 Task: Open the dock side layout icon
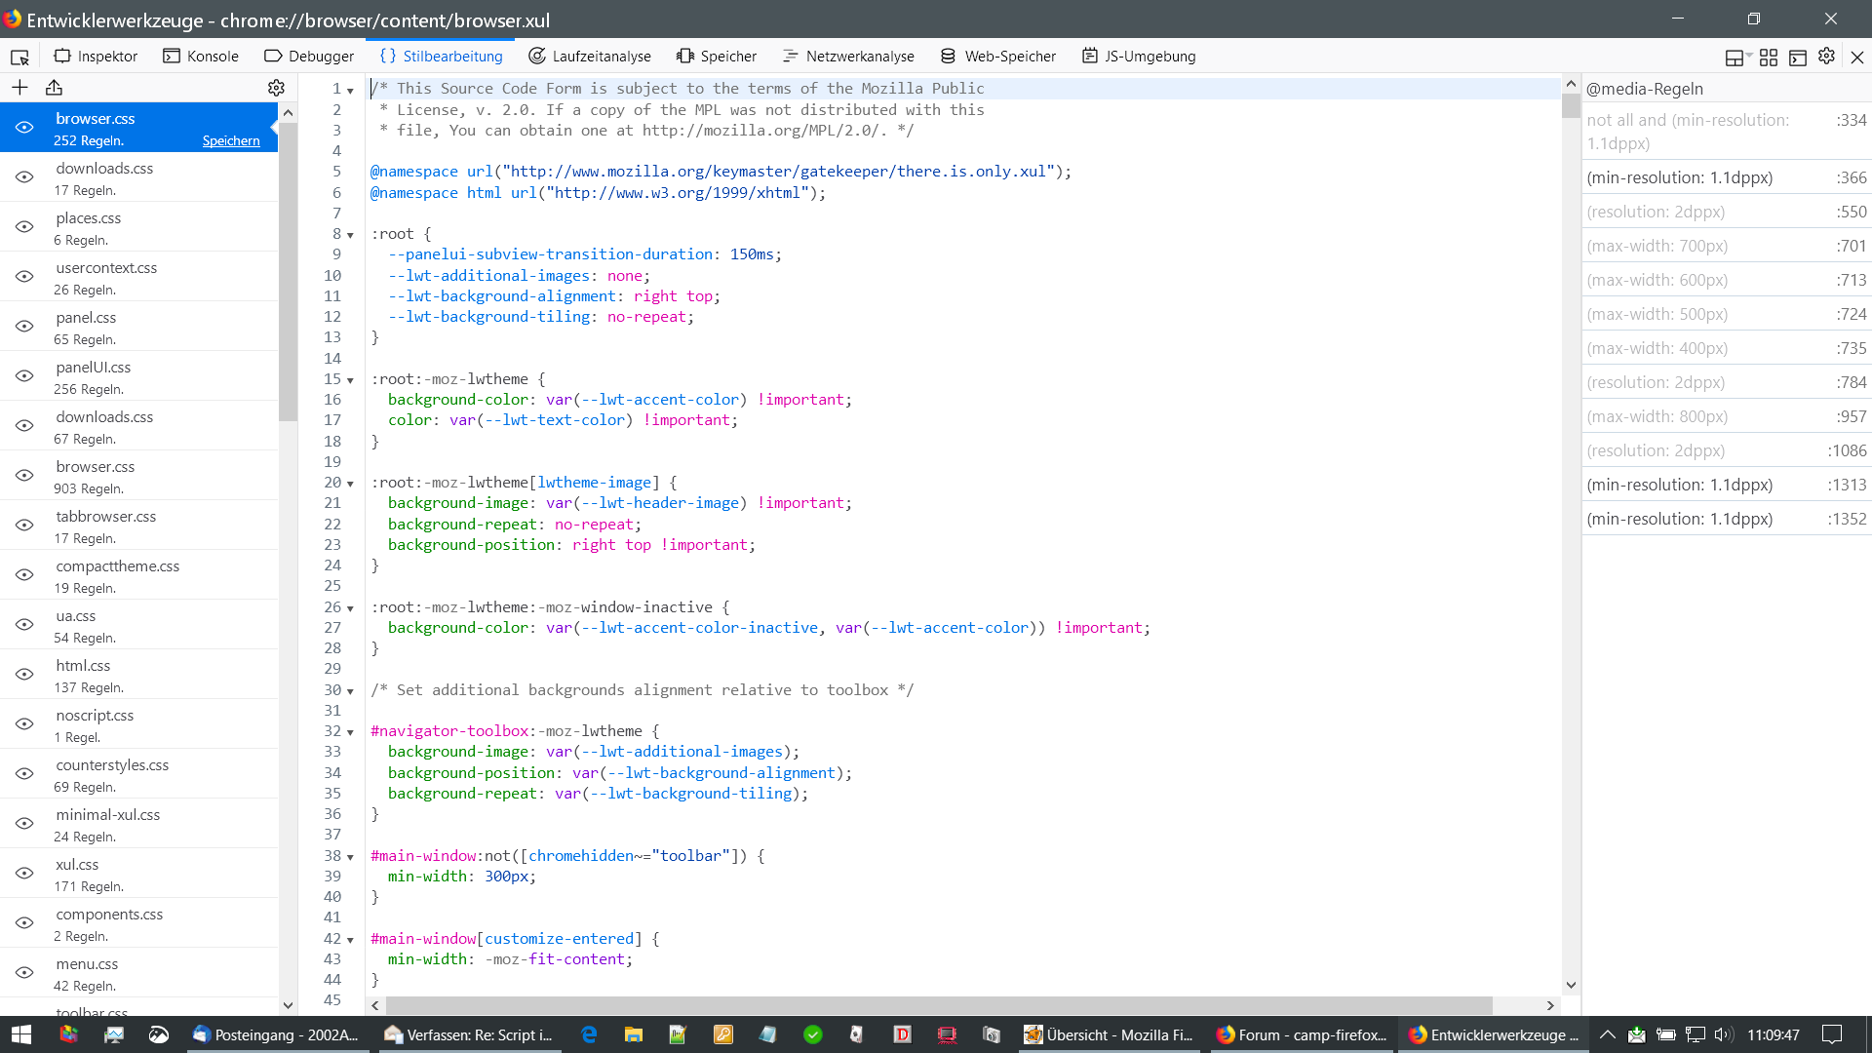point(1735,57)
